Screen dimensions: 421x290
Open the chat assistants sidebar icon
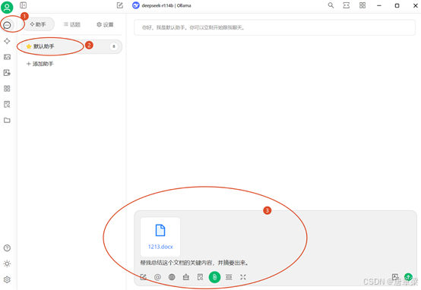click(7, 25)
